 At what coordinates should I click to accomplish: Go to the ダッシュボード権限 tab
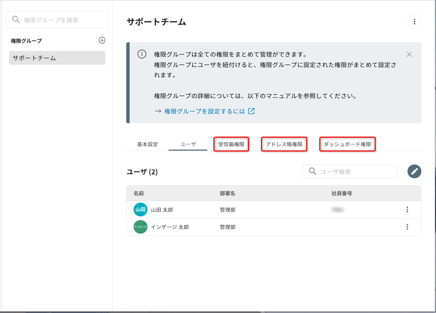pyautogui.click(x=347, y=144)
